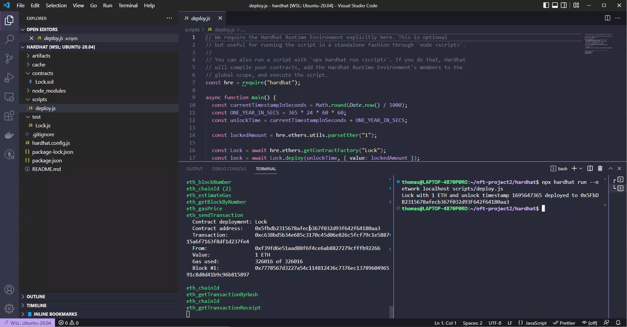Open the customize layout control
Image resolution: width=627 pixels, height=327 pixels.
click(x=576, y=5)
